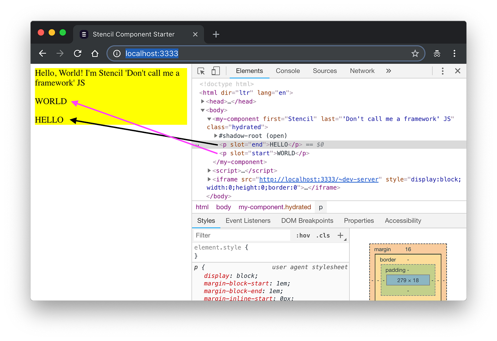Viewport: 497px width, 341px height.
Task: Click the display: block property
Action: pyautogui.click(x=231, y=276)
